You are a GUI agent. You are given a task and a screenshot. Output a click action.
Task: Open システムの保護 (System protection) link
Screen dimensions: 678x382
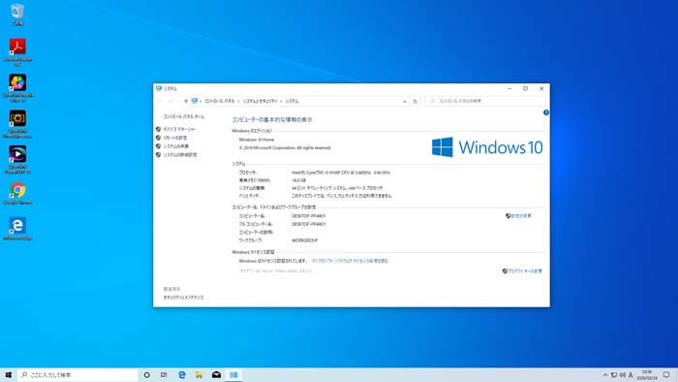175,146
